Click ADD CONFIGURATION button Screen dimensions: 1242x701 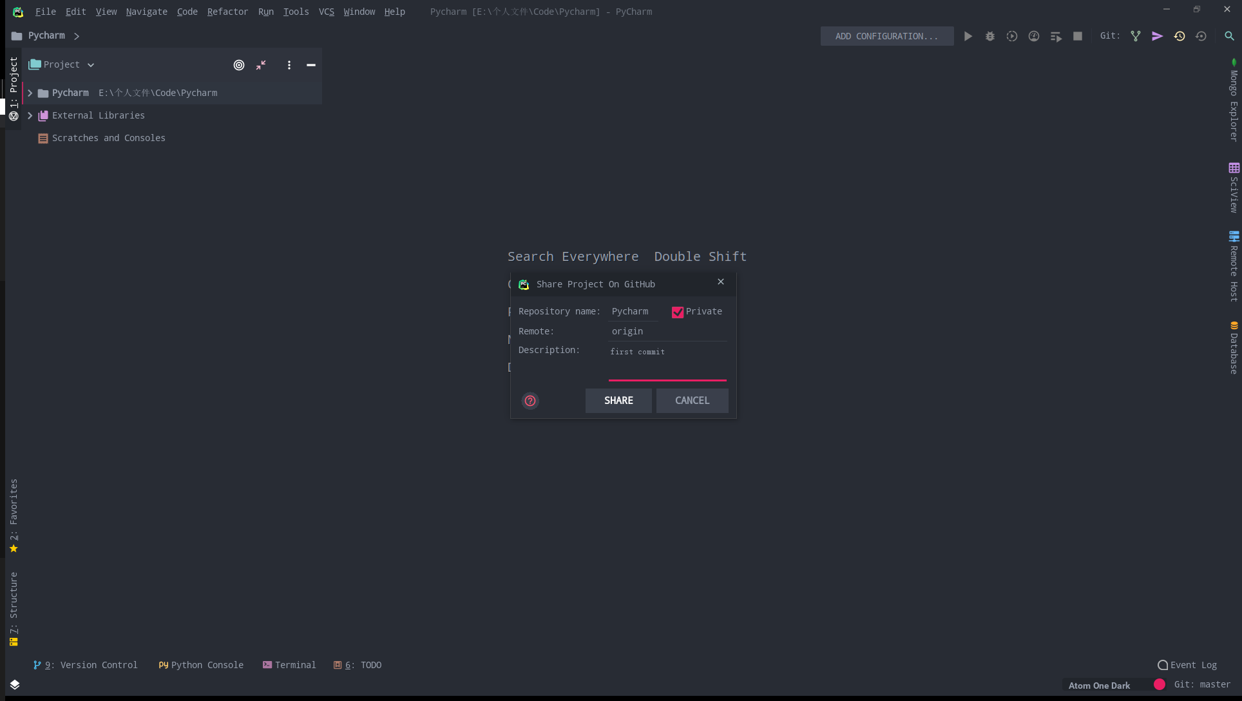(x=887, y=37)
